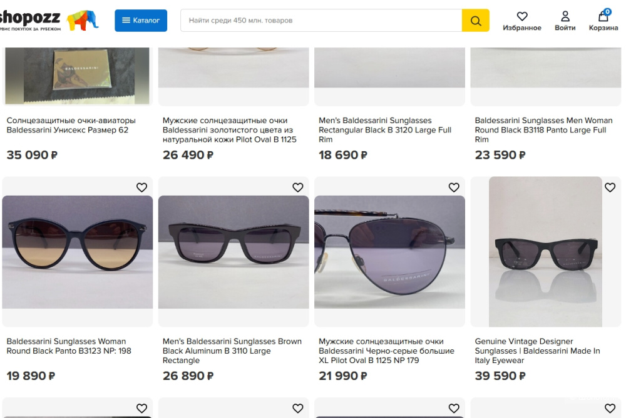Open Men's Baldessarini Rectangular Black B 3120 listing

[x=384, y=130]
